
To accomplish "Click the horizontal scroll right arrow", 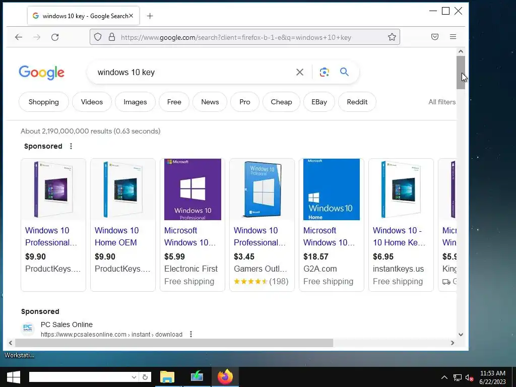I will coord(453,343).
